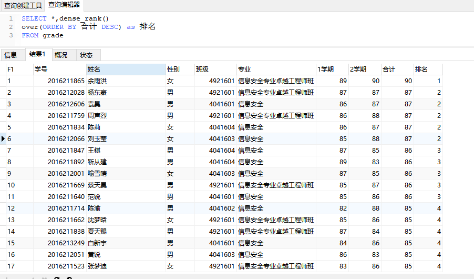This screenshot has height=279, width=474.
Task: Place cursor in SQL line 'SELECT *,dense_rank()'
Action: click(65, 18)
